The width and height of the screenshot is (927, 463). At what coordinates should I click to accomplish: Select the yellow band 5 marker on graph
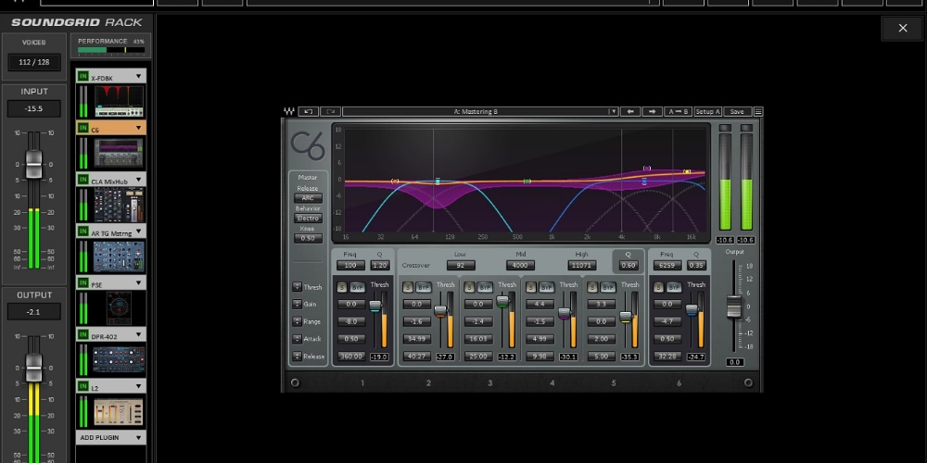[687, 171]
